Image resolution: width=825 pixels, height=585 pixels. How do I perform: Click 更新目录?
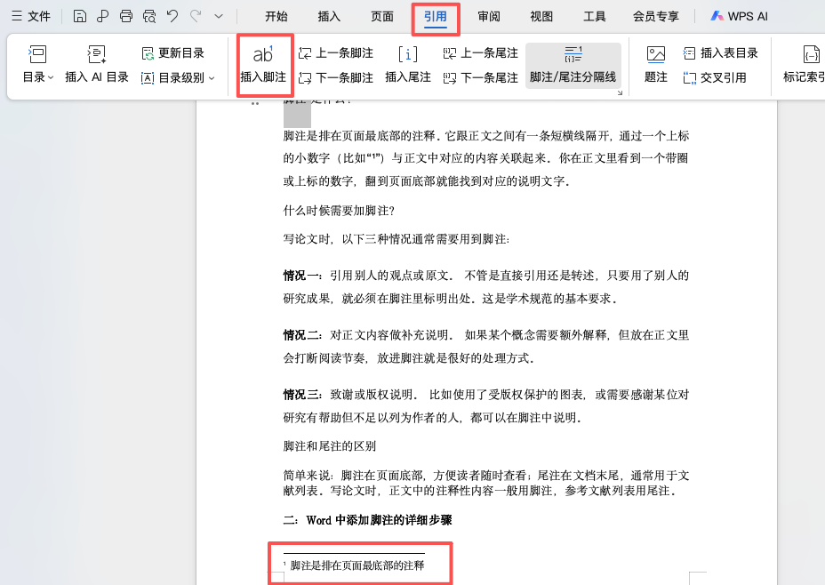[173, 53]
